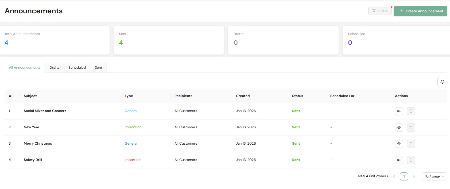View the Merry Christmas announcement

(x=399, y=144)
